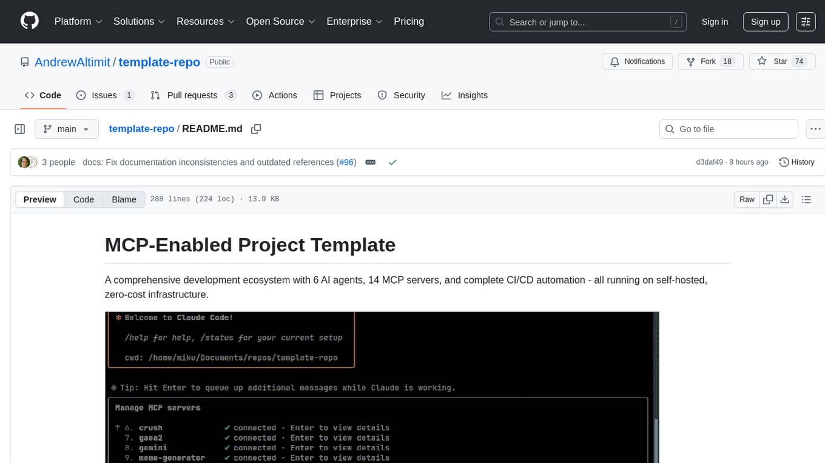Viewport: 825px width, 463px height.
Task: Open the Pricing page
Action: [x=409, y=21]
